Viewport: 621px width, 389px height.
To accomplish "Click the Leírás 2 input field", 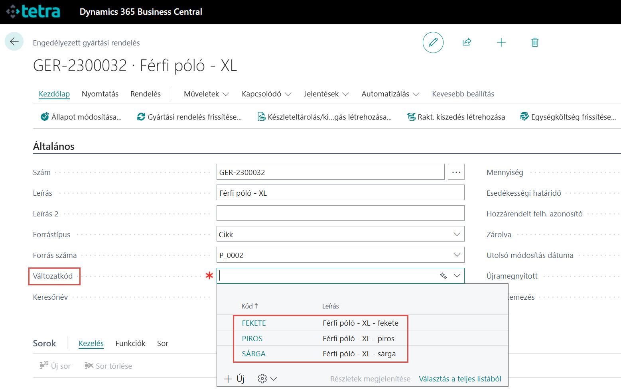I will (x=340, y=213).
